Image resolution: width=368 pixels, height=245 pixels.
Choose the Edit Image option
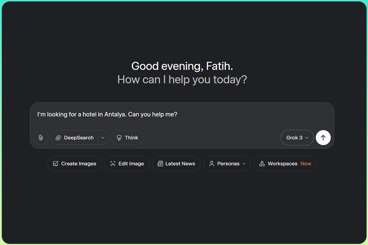tap(127, 163)
